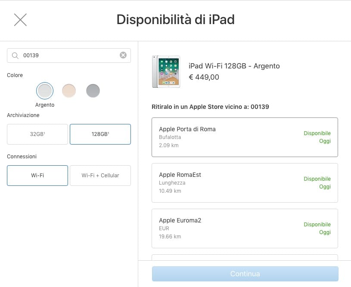Click the 00139 postal code input field
Image resolution: width=351 pixels, height=287 pixels.
pyautogui.click(x=69, y=56)
